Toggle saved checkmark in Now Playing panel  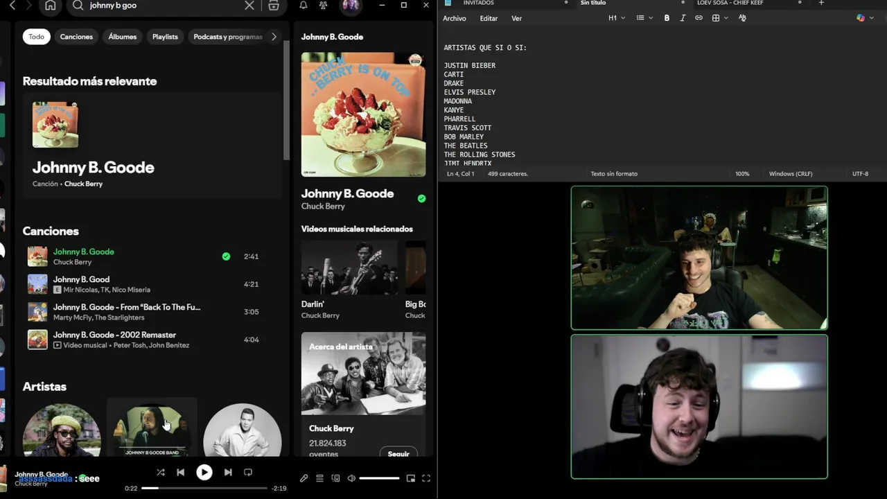[421, 198]
